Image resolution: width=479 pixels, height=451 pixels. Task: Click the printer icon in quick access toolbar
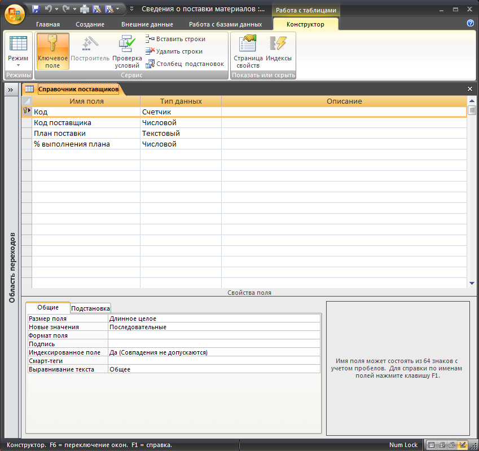click(x=84, y=9)
